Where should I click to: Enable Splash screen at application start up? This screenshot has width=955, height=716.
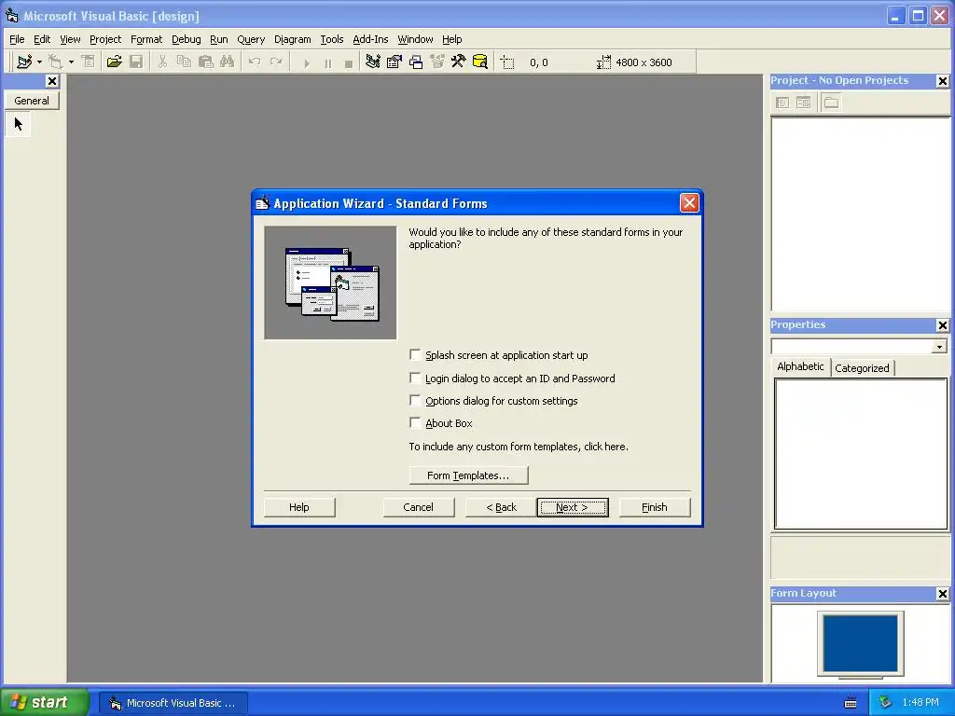click(415, 354)
